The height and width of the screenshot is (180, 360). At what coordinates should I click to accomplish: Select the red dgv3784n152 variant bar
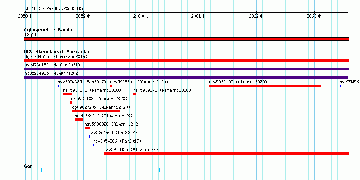(186, 60)
